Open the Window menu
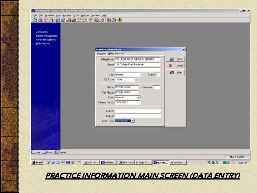This screenshot has width=257, height=193. [85, 15]
